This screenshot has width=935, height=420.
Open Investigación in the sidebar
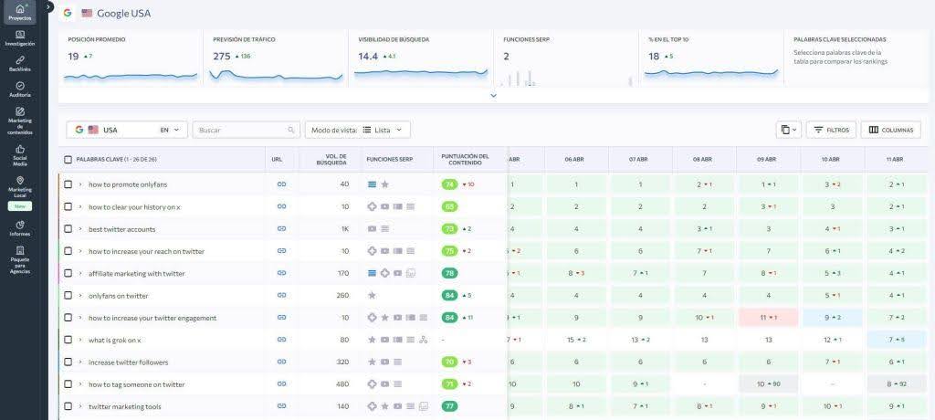pyautogui.click(x=20, y=38)
